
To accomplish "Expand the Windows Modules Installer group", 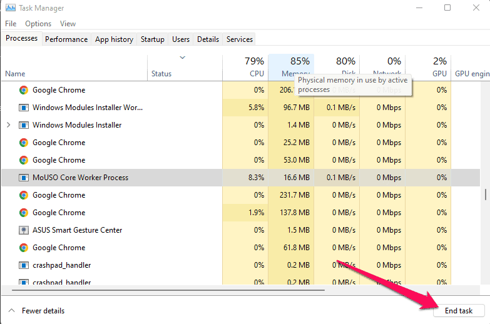I will (x=8, y=125).
